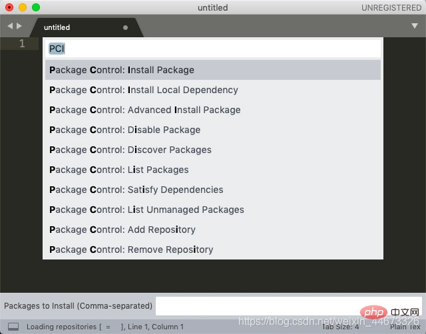Click the command palette search field
Image resolution: width=426 pixels, height=334 pixels.
pos(213,49)
